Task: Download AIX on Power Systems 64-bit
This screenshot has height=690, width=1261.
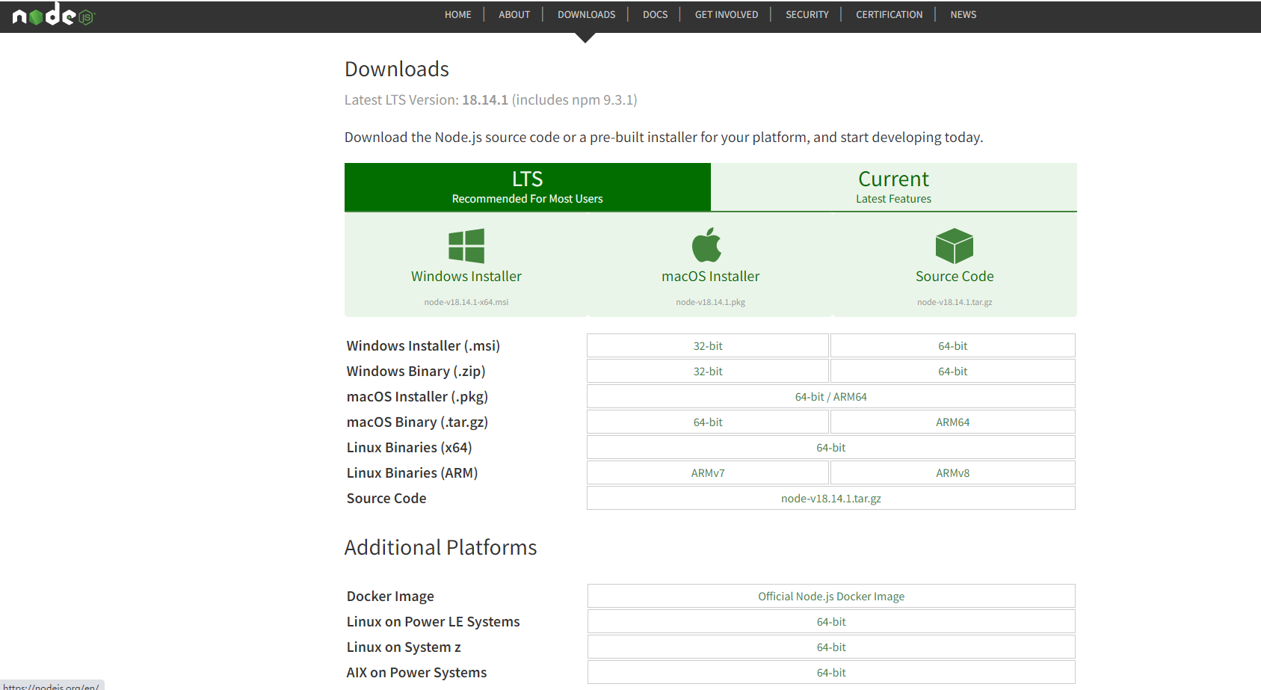Action: point(831,673)
